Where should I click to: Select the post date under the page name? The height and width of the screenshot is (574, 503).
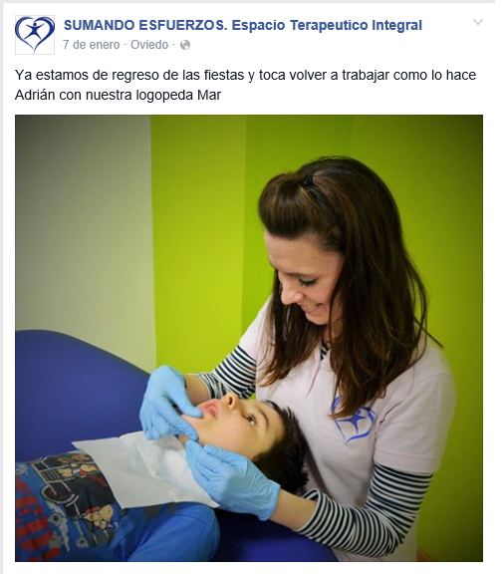pos(91,45)
